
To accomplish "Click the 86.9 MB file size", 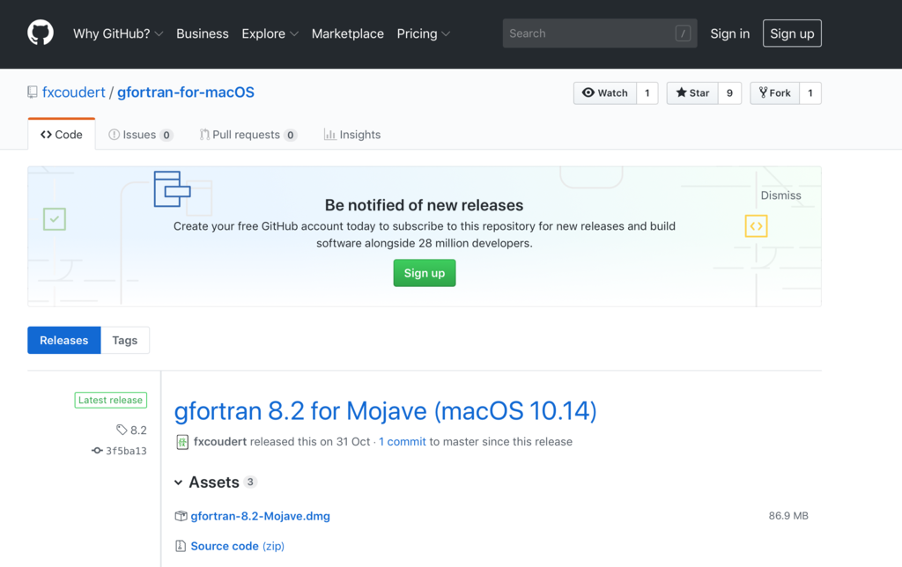I will click(x=788, y=516).
